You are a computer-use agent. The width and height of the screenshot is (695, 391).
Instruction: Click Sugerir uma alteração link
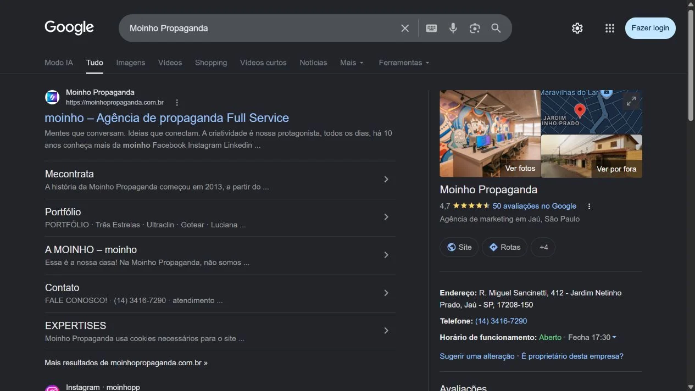(477, 356)
